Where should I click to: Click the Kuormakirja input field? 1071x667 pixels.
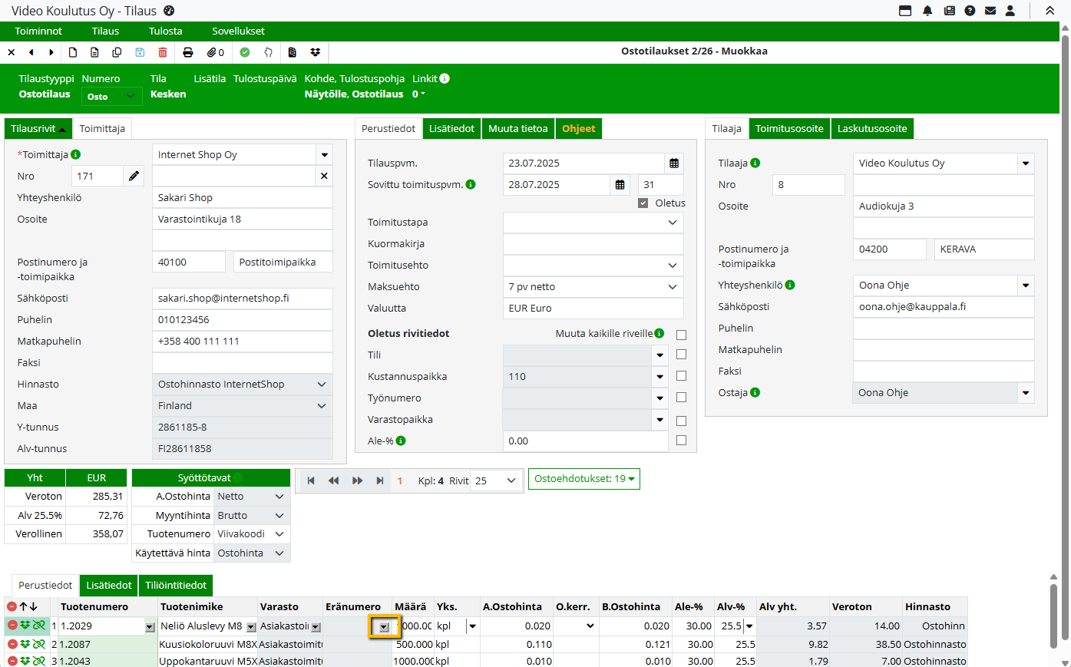coord(593,244)
